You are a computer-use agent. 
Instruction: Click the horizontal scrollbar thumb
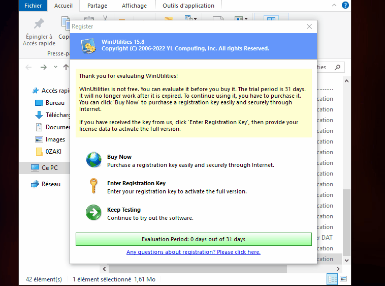[198, 269]
